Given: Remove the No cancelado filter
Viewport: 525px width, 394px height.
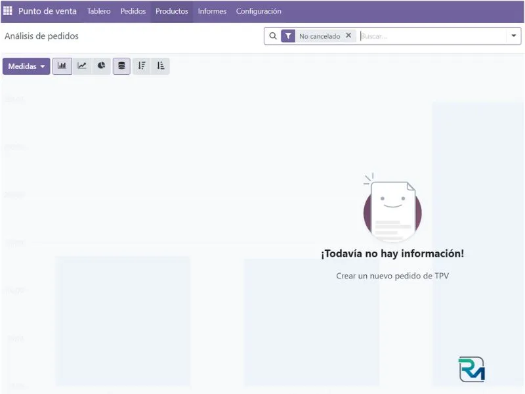Looking at the screenshot, I should (x=348, y=35).
